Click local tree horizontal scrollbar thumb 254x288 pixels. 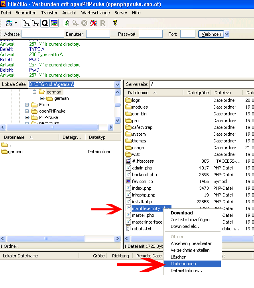click(x=52, y=127)
